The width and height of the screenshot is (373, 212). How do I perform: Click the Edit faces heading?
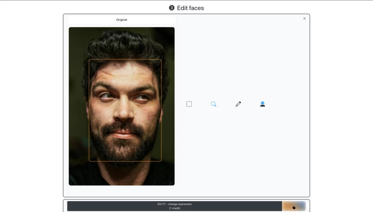[x=190, y=8]
